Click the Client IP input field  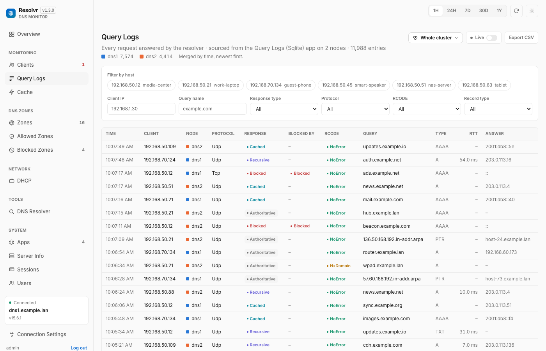coord(141,109)
